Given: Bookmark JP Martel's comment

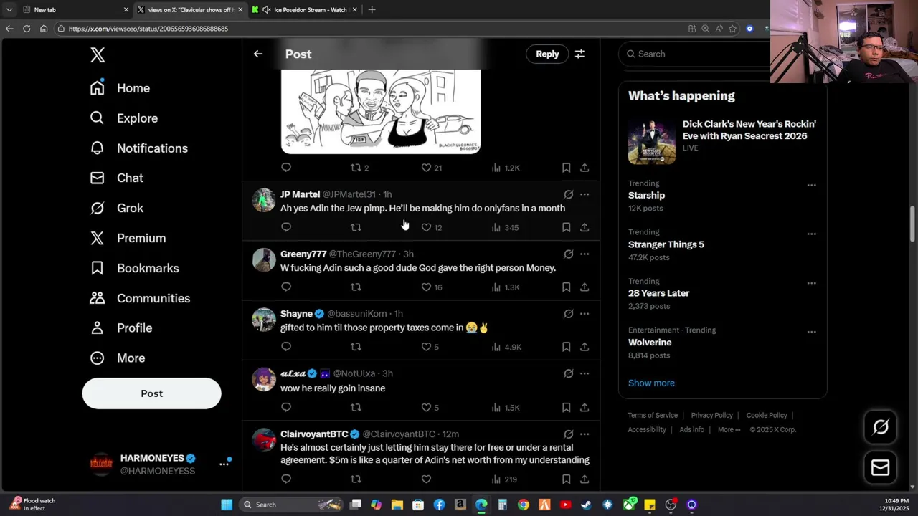Looking at the screenshot, I should [x=566, y=227].
